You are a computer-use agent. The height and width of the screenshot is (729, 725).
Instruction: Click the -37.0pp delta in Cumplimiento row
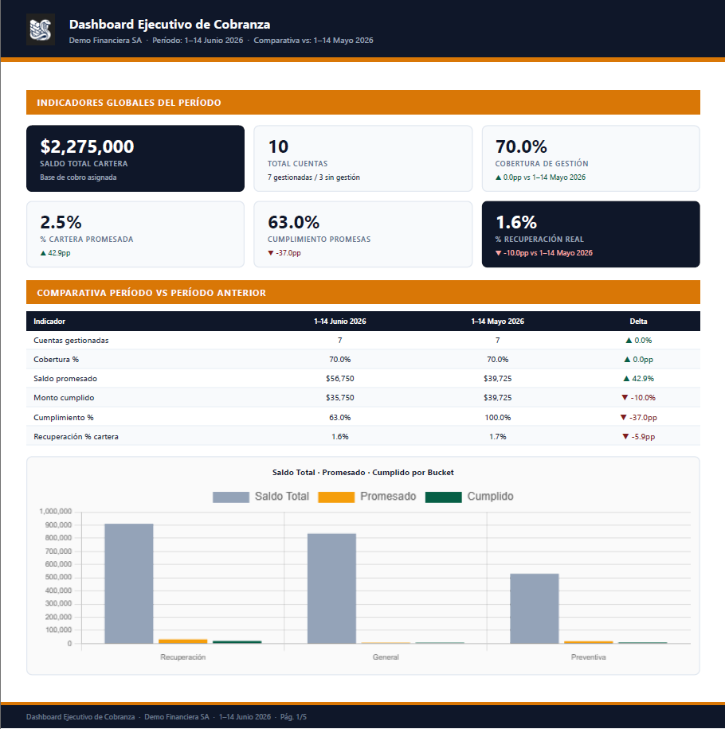[x=638, y=418]
